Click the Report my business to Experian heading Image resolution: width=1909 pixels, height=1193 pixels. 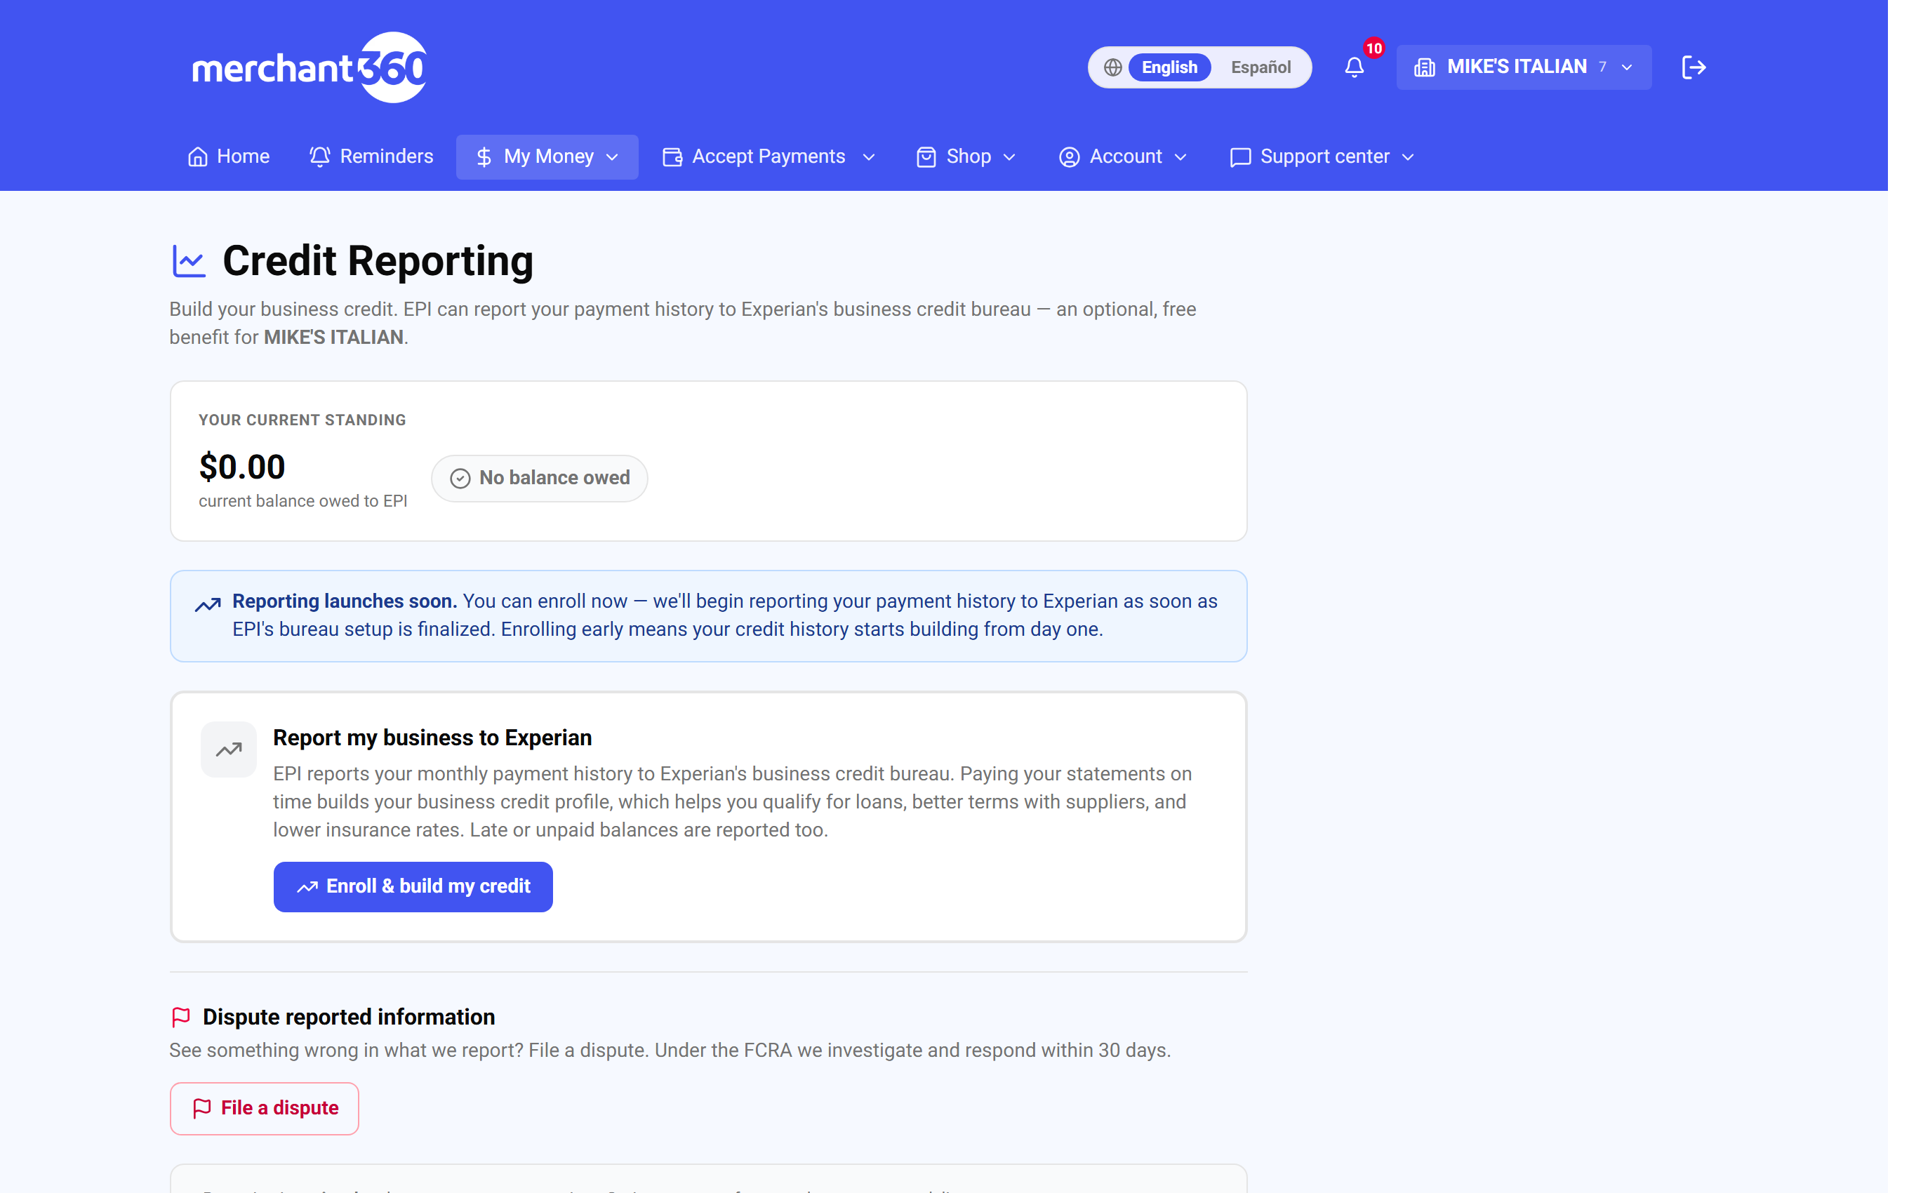coord(432,738)
